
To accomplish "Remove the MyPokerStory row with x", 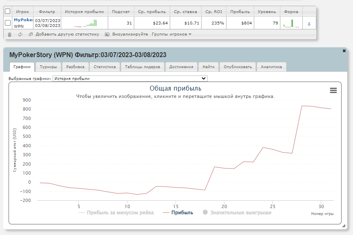I will click(309, 23).
